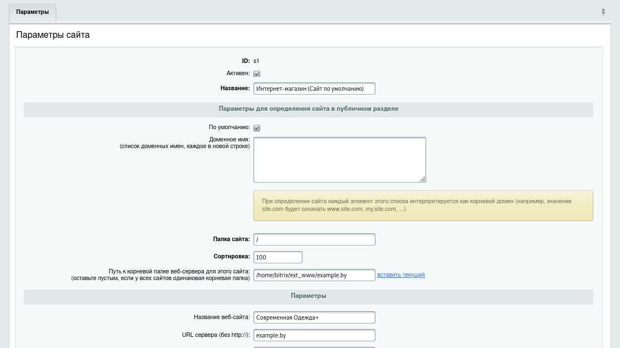Toggle the Активен checkbox
The image size is (620, 348).
click(257, 73)
